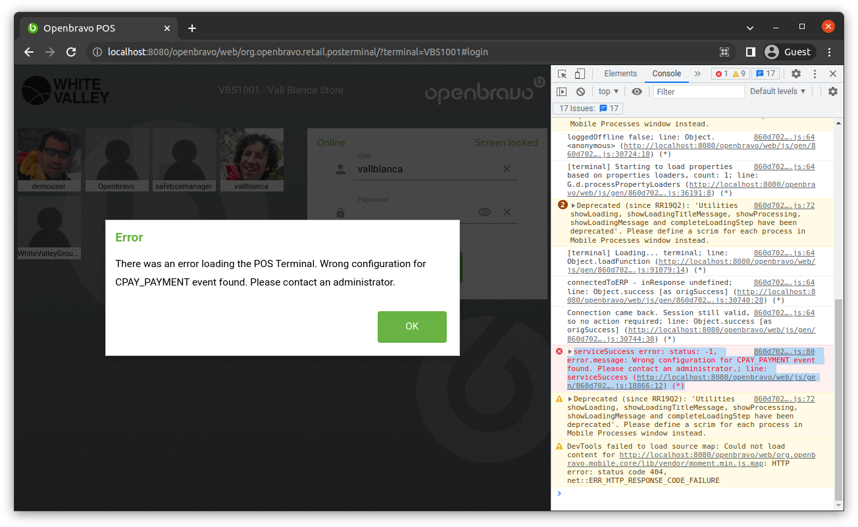Image resolution: width=858 pixels, height=527 pixels.
Task: Open the DevTools three-dot customize menu
Action: 815,74
